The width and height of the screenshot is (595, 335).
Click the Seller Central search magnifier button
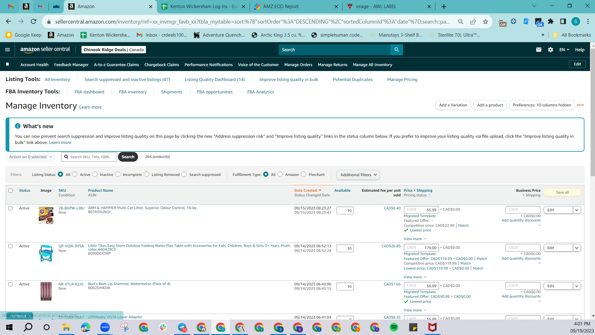[x=396, y=50]
